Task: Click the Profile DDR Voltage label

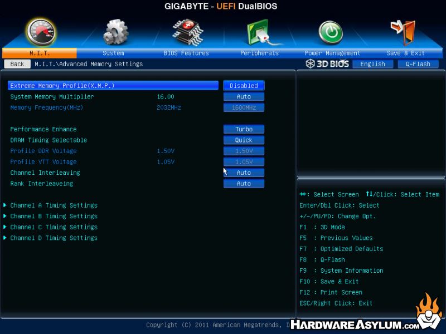Action: (43, 151)
